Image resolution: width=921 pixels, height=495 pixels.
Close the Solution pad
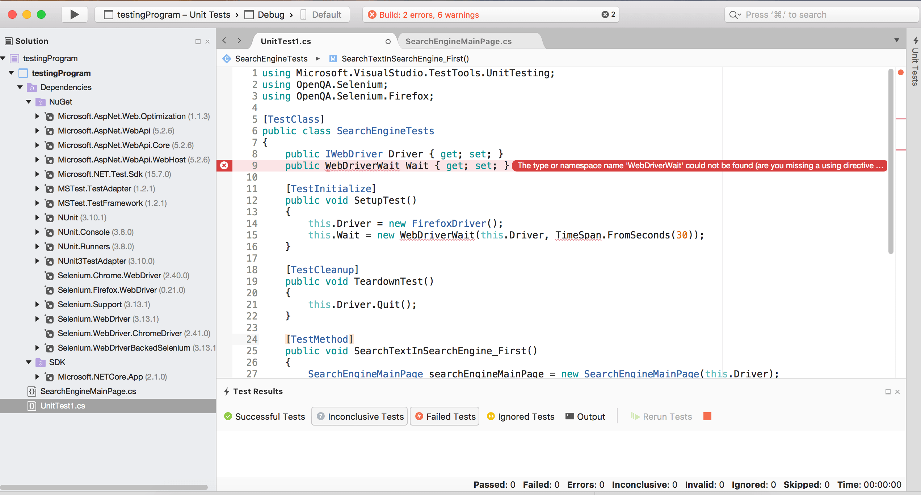207,42
